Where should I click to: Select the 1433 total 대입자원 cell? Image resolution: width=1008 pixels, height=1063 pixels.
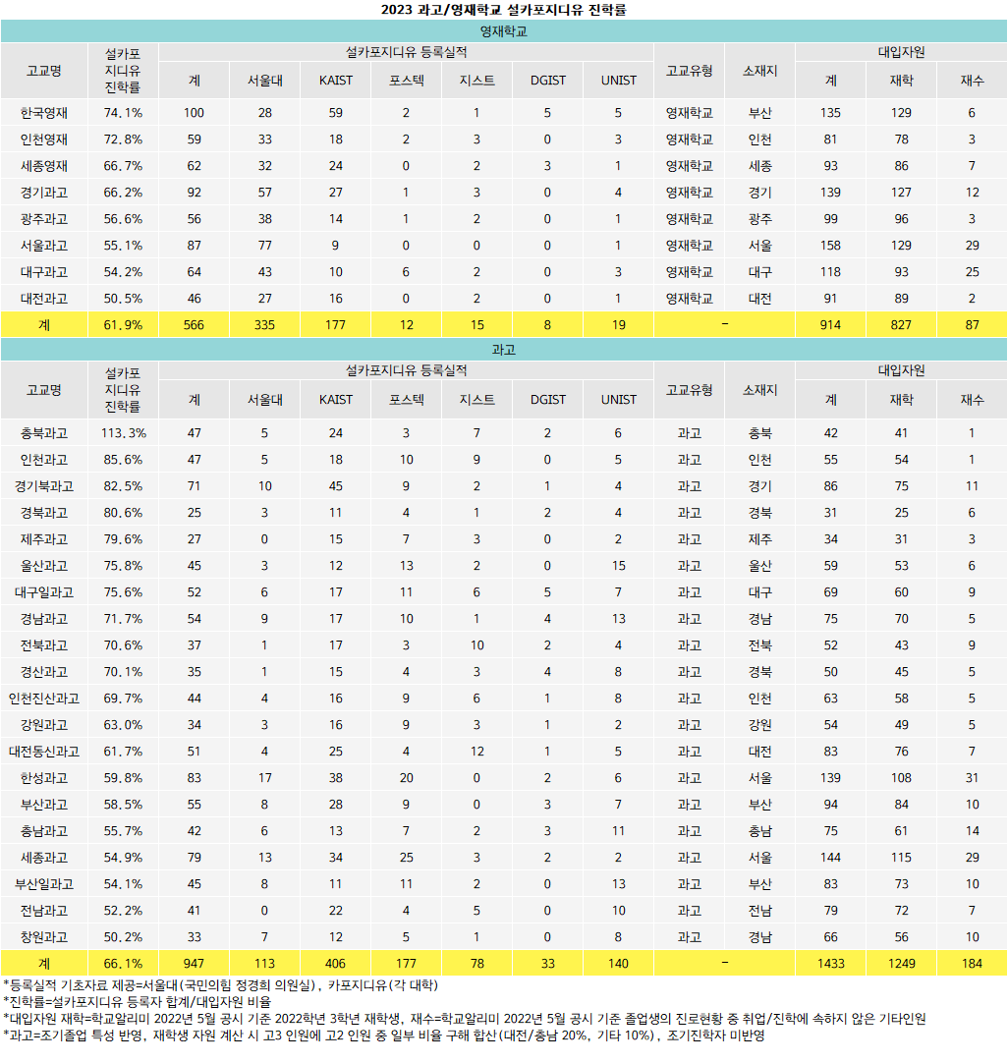coord(830,963)
